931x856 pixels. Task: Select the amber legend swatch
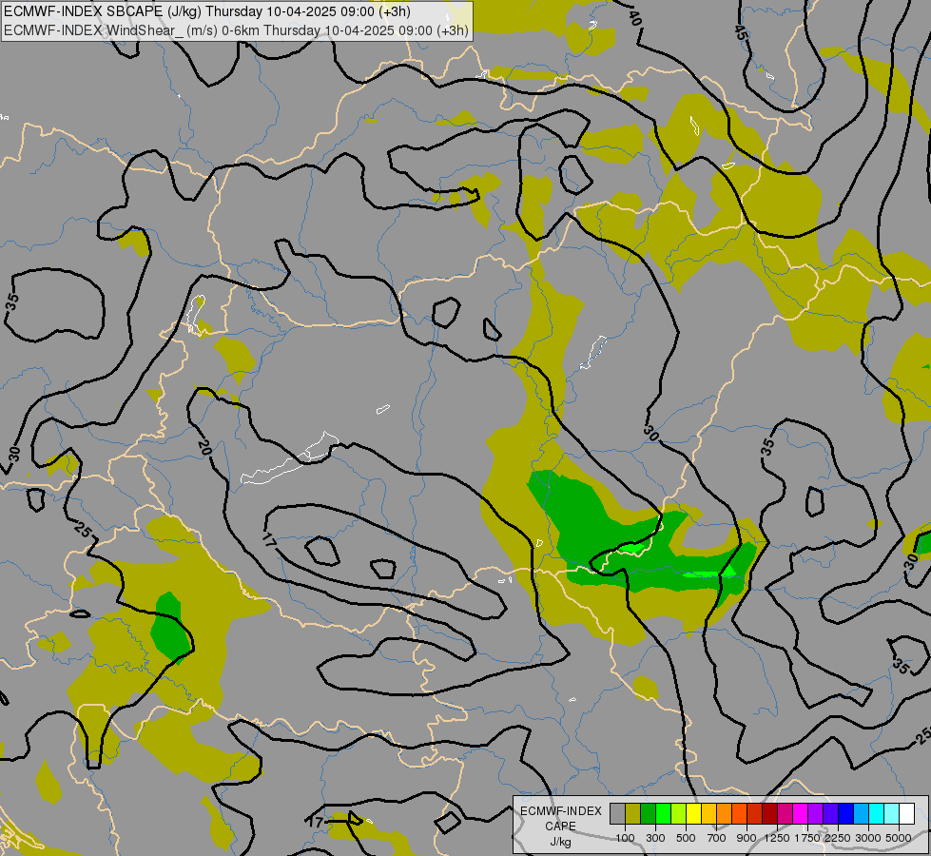pyautogui.click(x=708, y=813)
